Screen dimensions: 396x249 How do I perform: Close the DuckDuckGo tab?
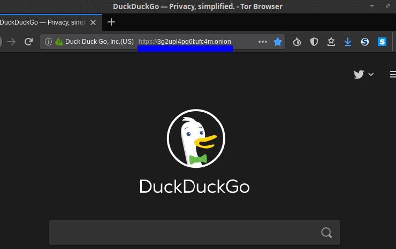[93, 22]
